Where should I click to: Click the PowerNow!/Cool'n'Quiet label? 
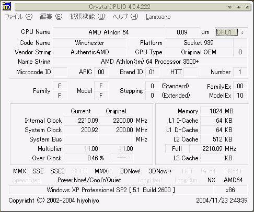[x=89, y=180]
